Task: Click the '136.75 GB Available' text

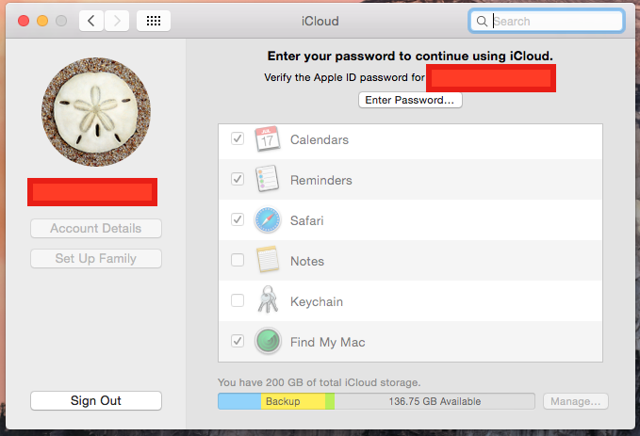Action: pyautogui.click(x=435, y=401)
